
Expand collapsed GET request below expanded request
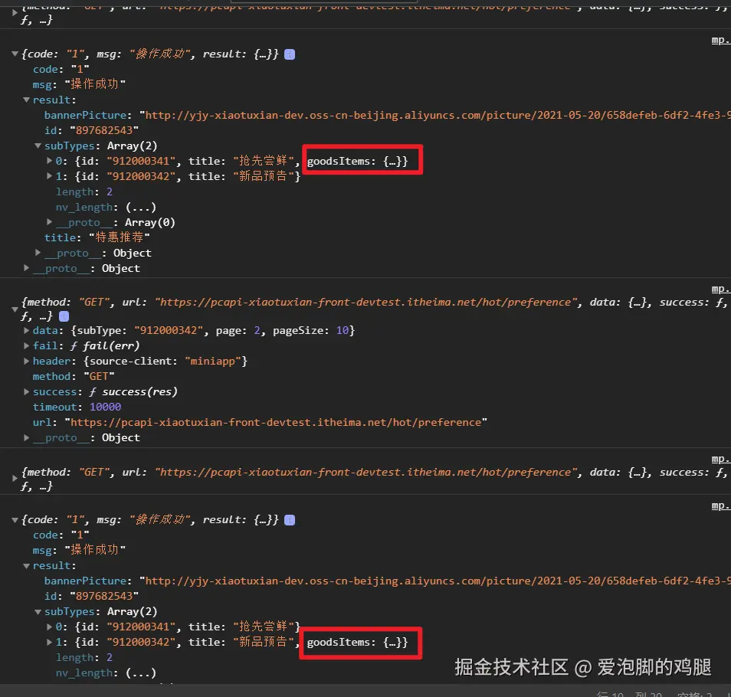pyautogui.click(x=15, y=479)
